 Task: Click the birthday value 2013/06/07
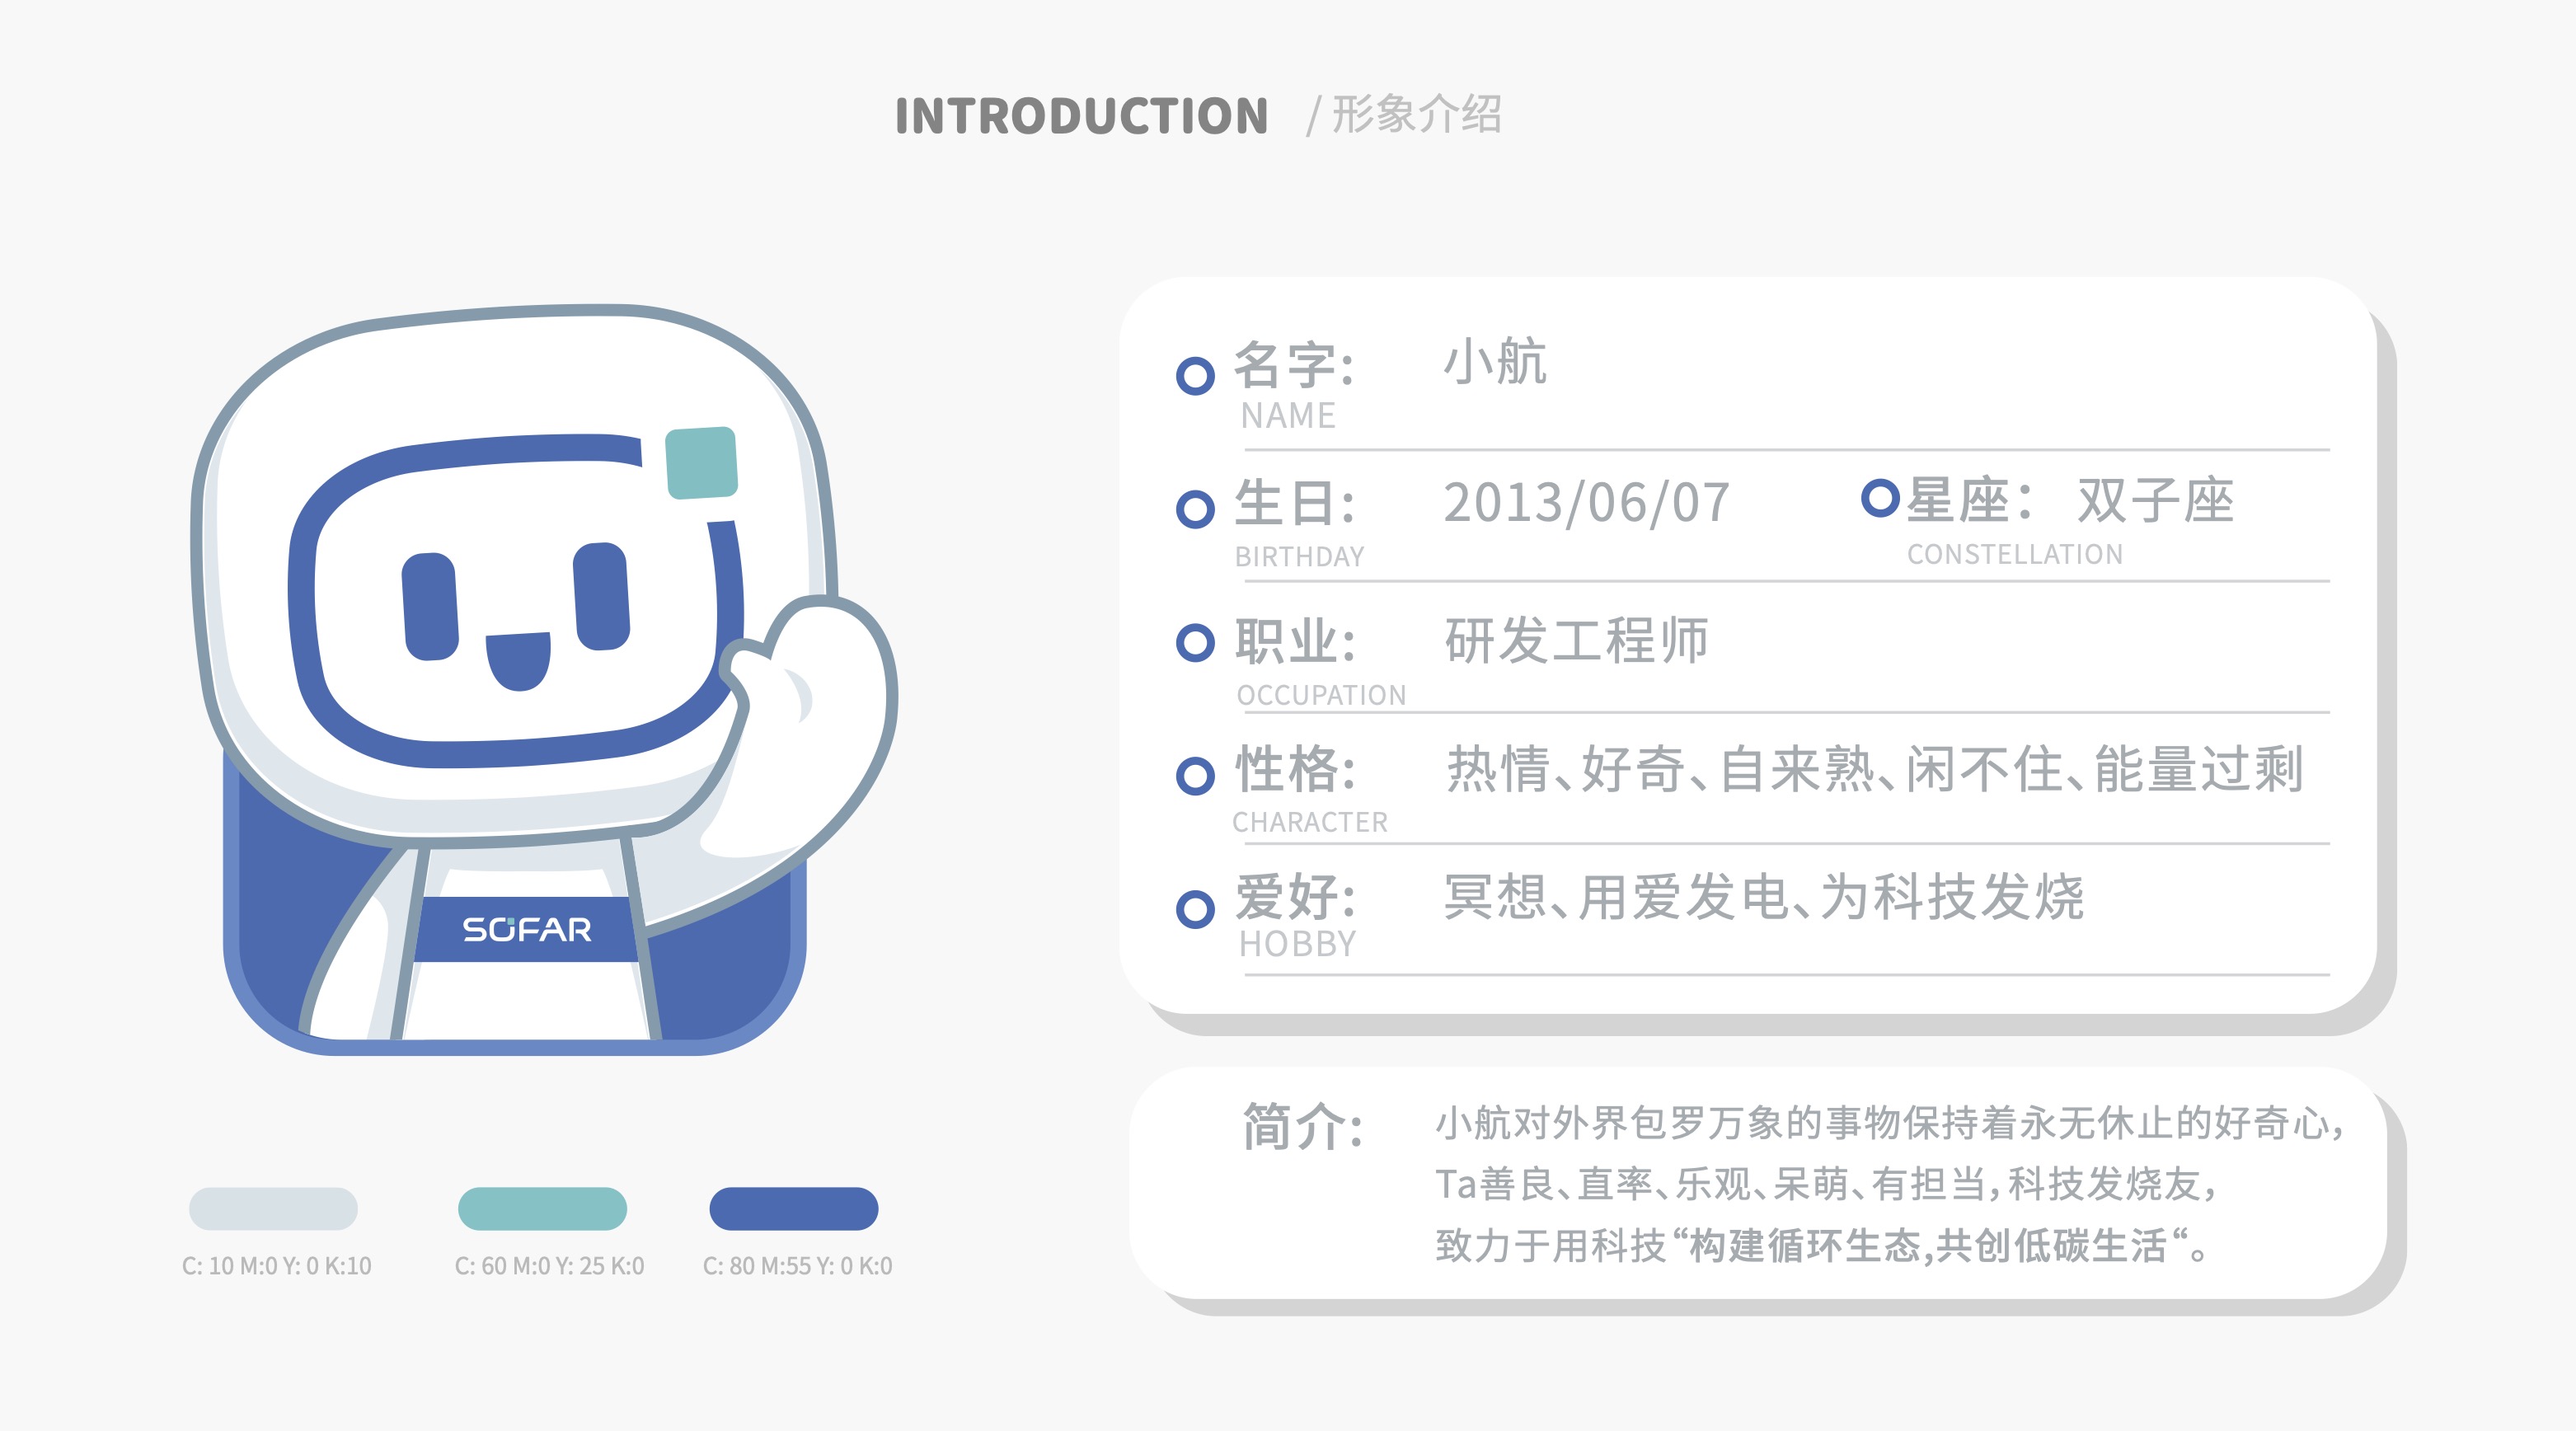click(x=1586, y=503)
